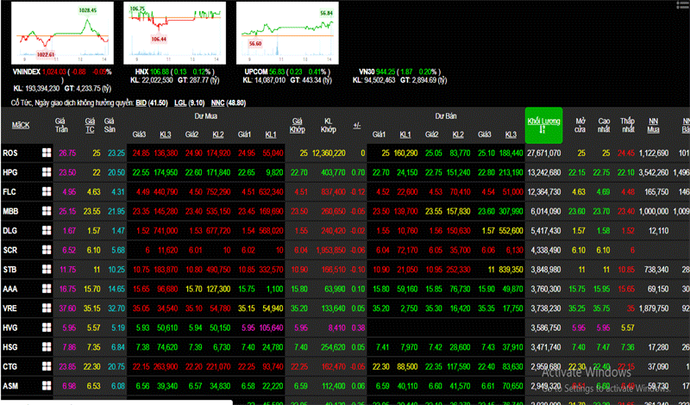Screen dimensions: 690x405
Task: Click the KL3 header under Dư Bán
Action: [511, 134]
